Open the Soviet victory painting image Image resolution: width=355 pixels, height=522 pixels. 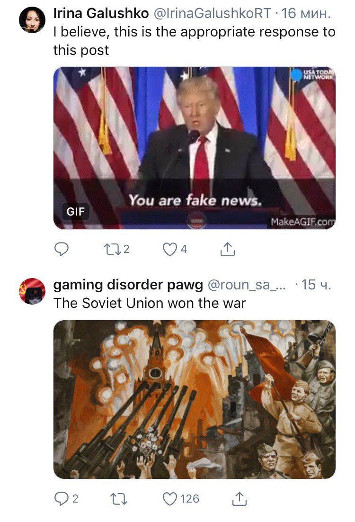[194, 399]
